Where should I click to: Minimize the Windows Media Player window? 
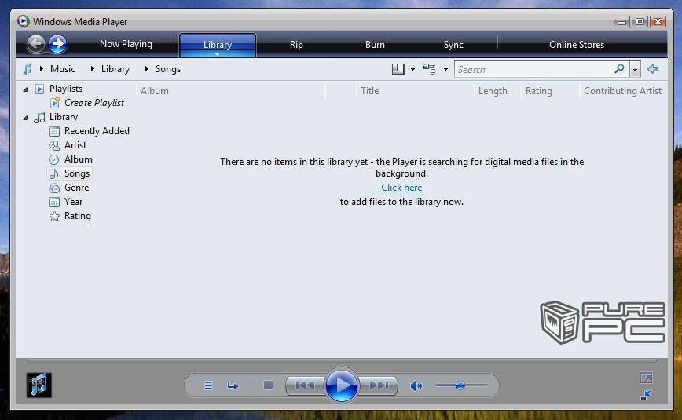[622, 21]
